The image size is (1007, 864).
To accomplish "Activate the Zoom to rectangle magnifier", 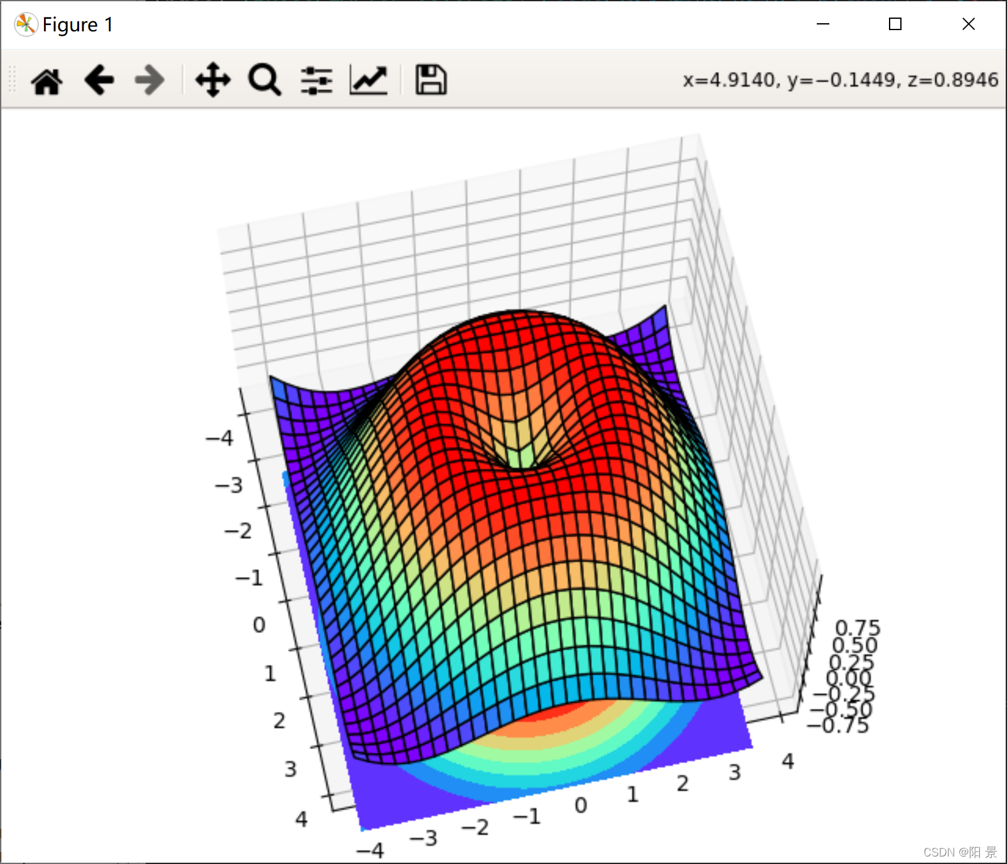I will click(x=264, y=80).
